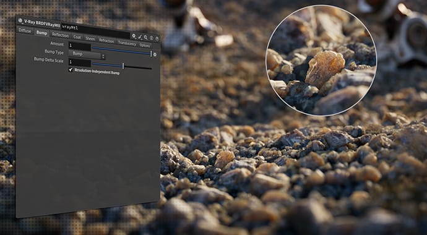Go to the Refraction tab

(x=106, y=41)
